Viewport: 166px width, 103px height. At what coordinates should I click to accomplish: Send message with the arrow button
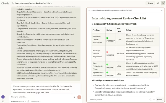pos(79,97)
